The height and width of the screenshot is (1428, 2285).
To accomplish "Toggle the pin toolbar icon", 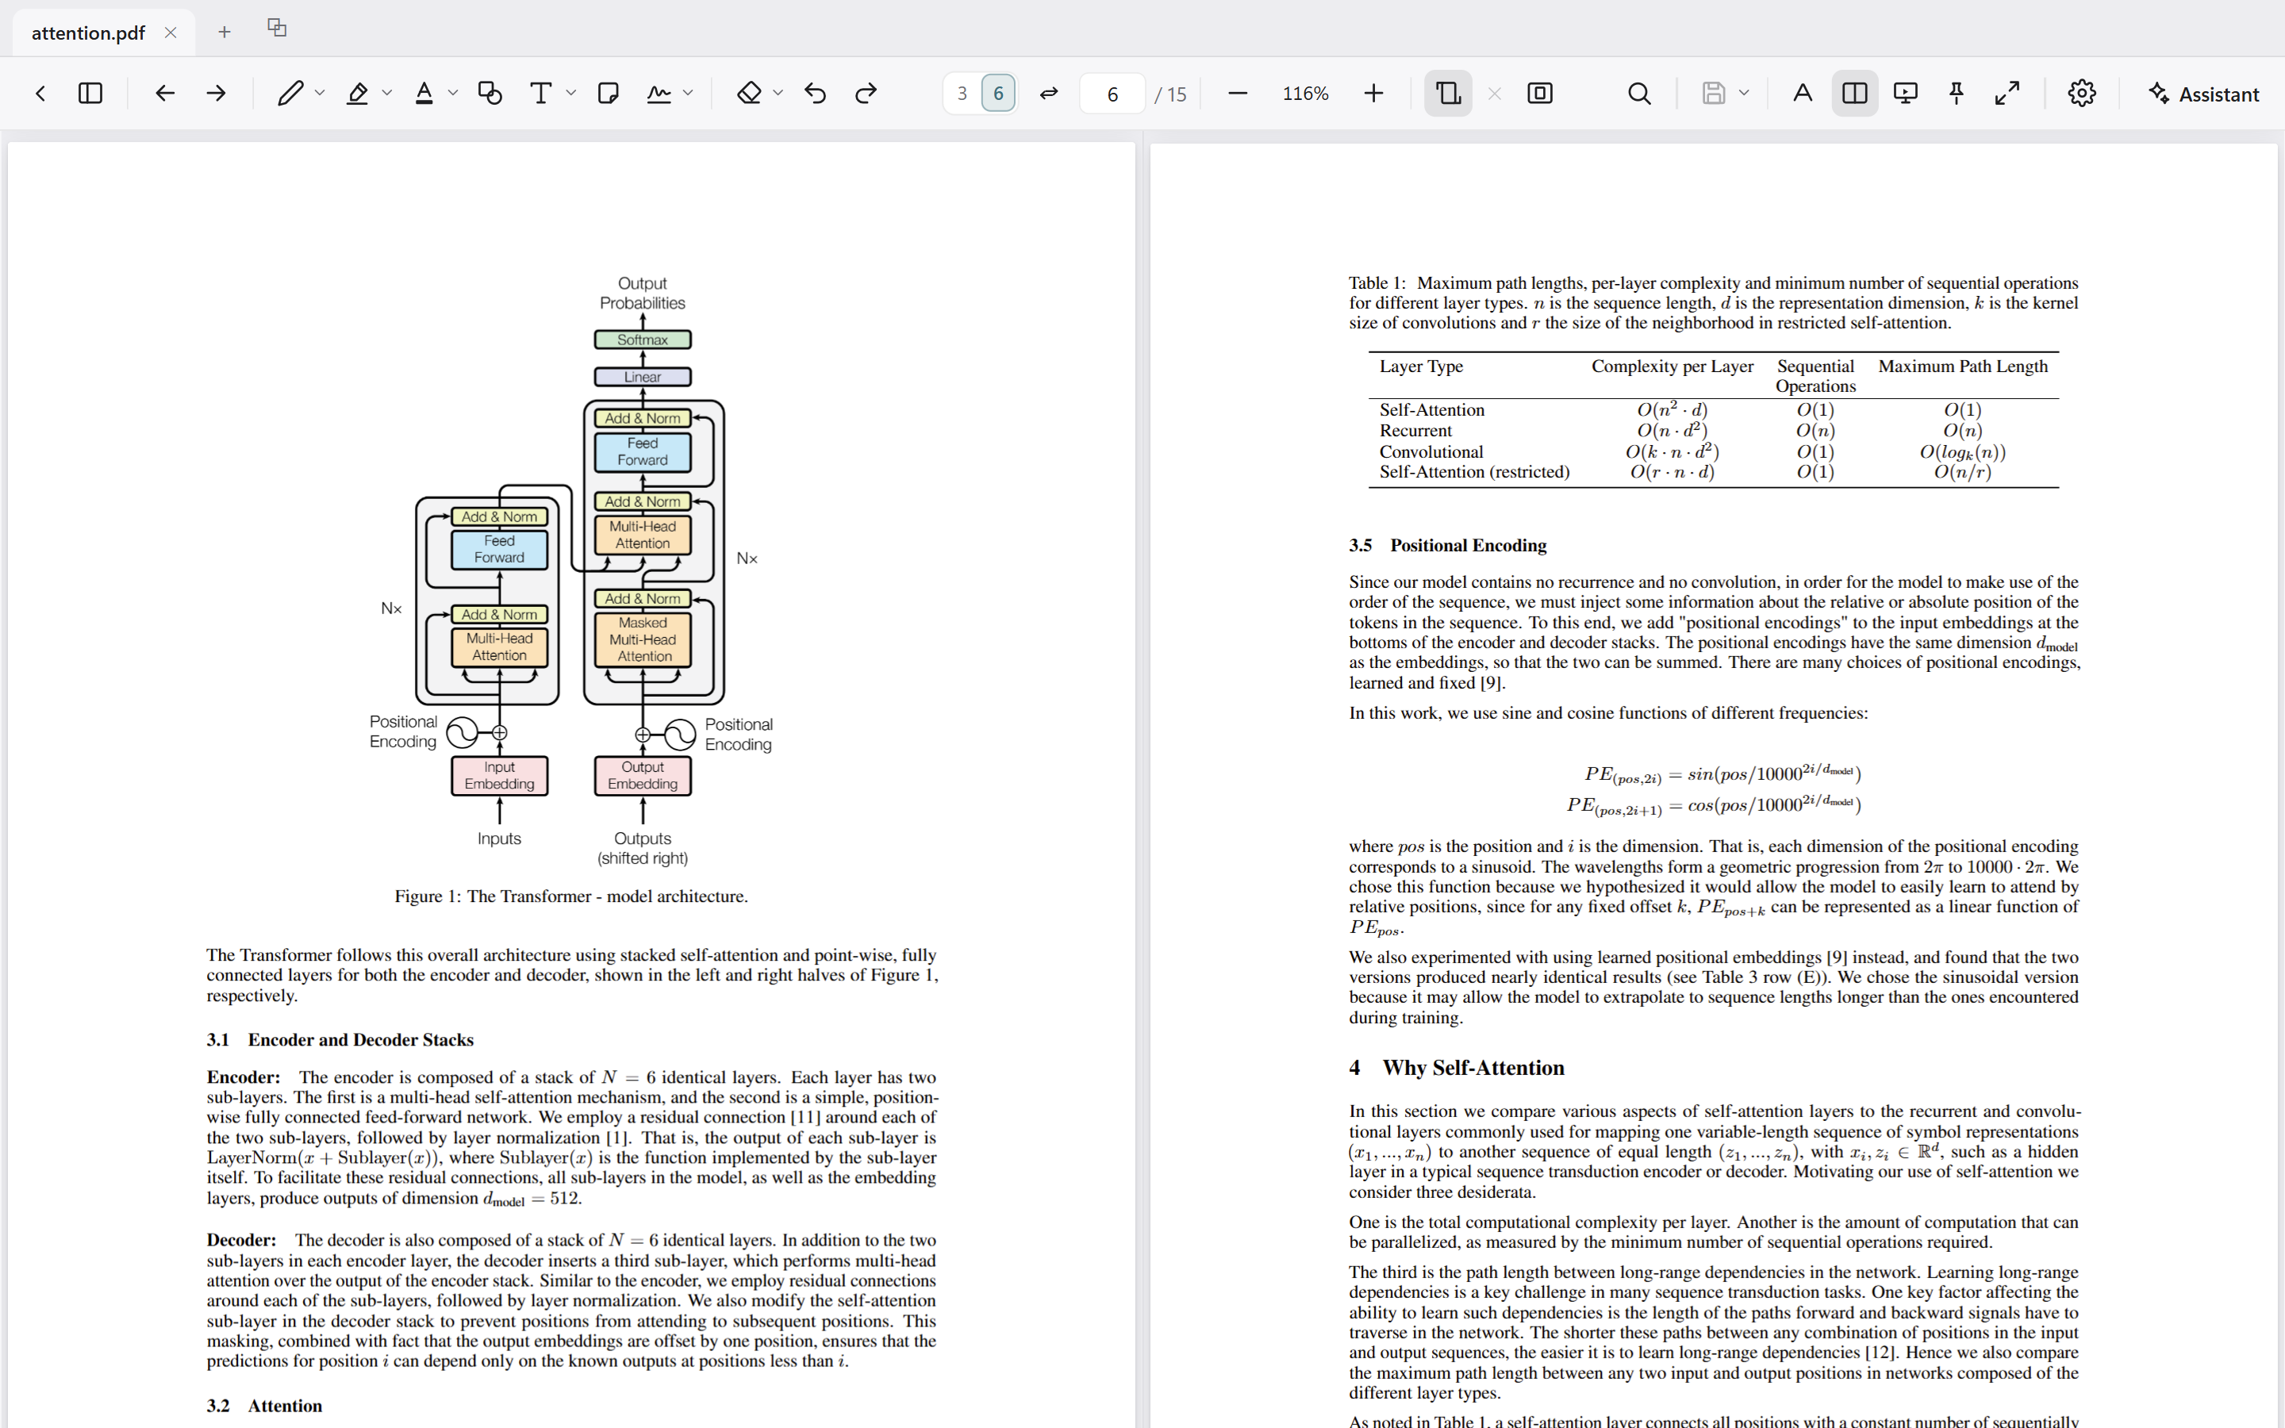I will tap(1957, 94).
